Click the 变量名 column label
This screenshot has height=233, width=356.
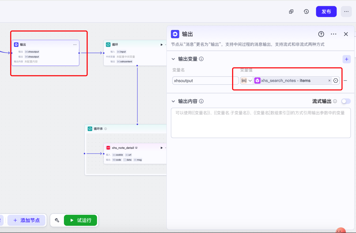178,70
